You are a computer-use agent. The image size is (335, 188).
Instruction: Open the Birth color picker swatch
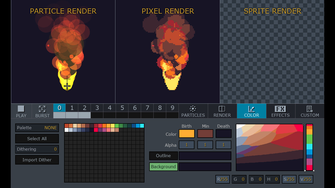tap(187, 133)
